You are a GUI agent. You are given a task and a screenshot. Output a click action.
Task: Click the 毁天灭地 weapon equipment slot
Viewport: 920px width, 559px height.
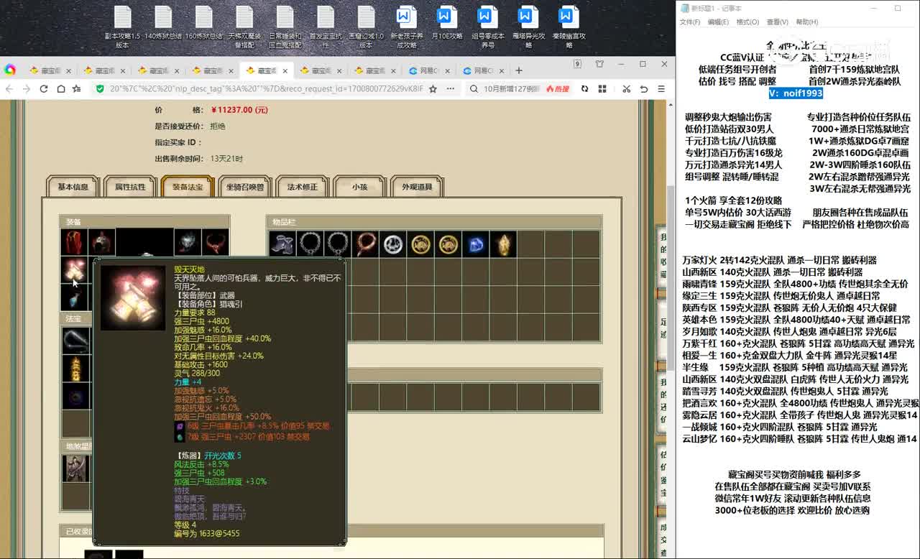[74, 271]
